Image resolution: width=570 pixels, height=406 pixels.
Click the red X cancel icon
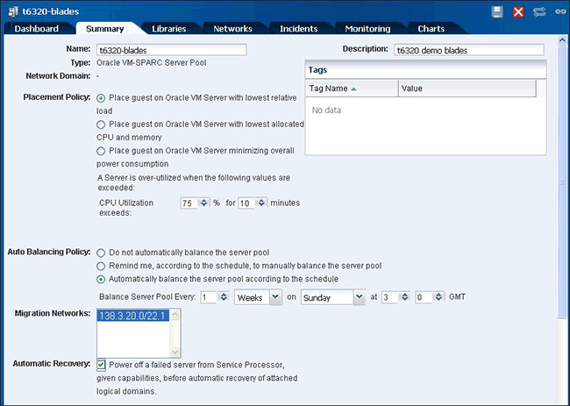(518, 11)
